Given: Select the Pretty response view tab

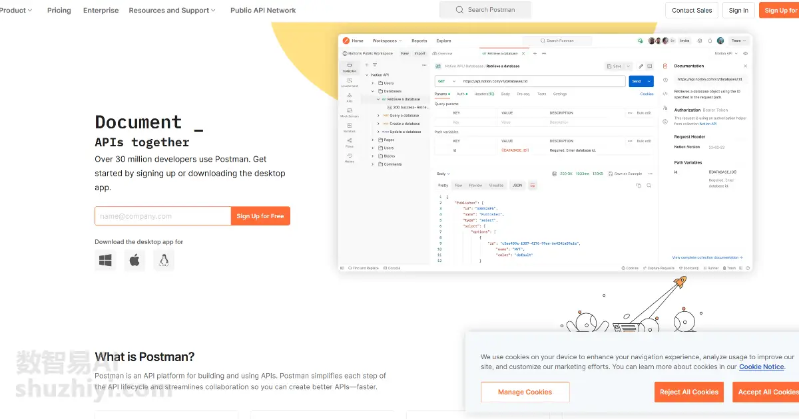Looking at the screenshot, I should (443, 186).
